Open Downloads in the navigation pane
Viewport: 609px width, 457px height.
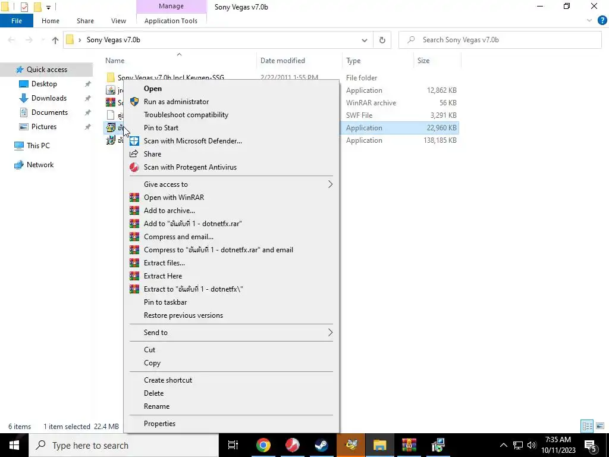[x=49, y=98]
